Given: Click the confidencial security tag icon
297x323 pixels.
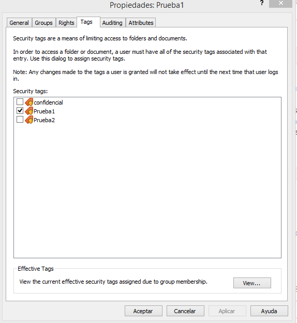Looking at the screenshot, I should click(x=29, y=102).
